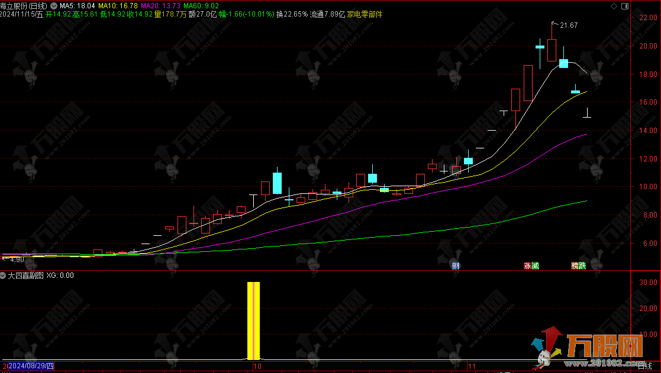Viewport: 661px width, 373px height.
Task: Click the 低14.92 low price value
Action: click(x=112, y=14)
